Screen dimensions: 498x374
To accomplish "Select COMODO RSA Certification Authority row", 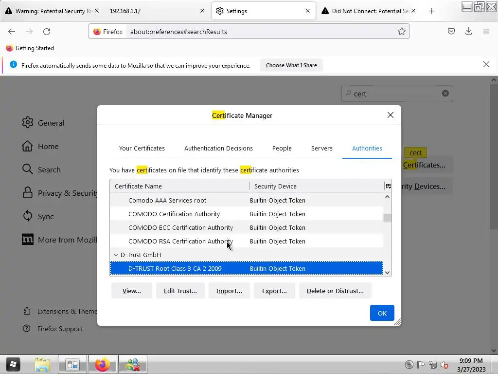I will (247, 242).
